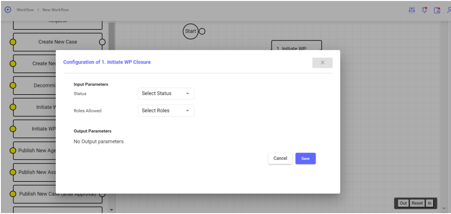Click the New Workflow breadcrumb
Screen dimensions: 451x214
(55, 10)
